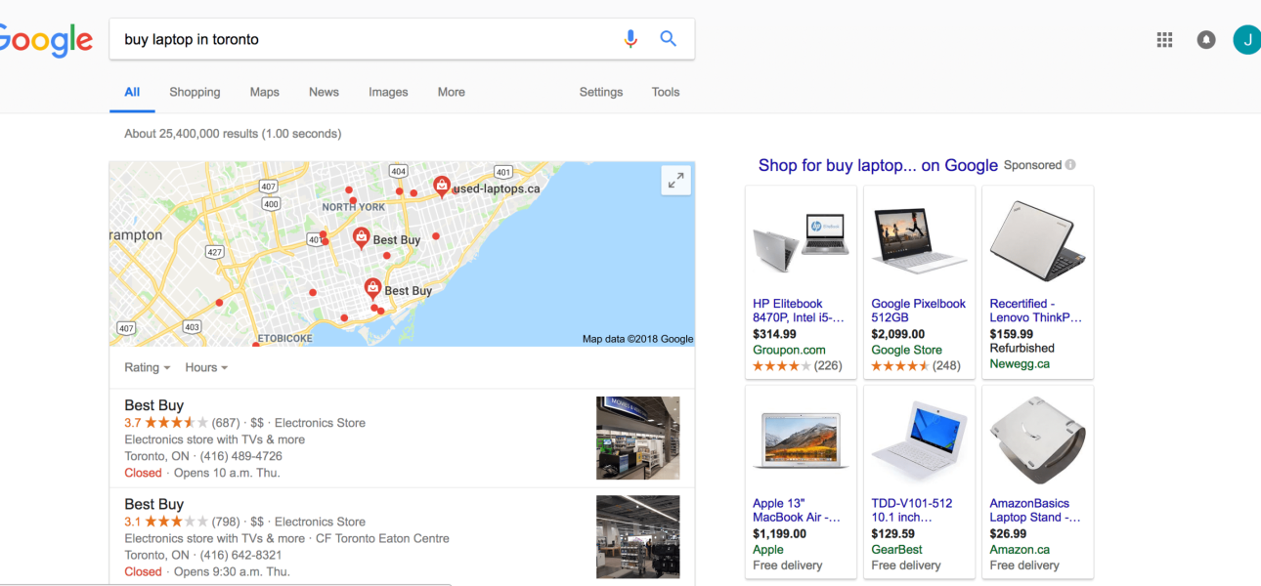Click the (226) review count

tap(828, 365)
